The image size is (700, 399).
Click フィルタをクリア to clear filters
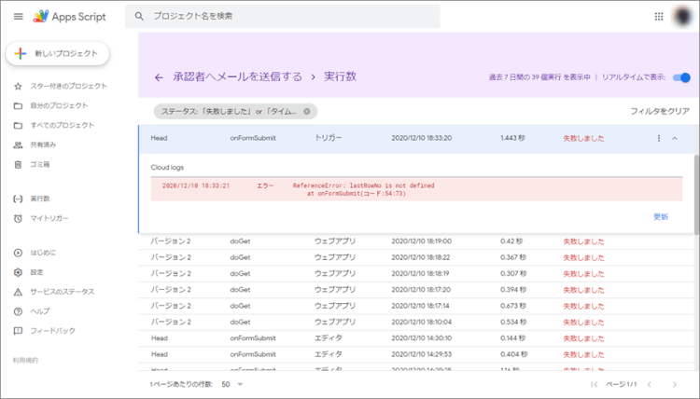coord(660,111)
